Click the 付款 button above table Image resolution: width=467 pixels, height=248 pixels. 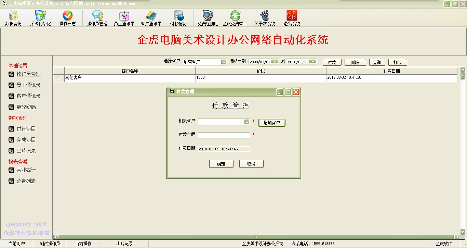pyautogui.click(x=332, y=62)
